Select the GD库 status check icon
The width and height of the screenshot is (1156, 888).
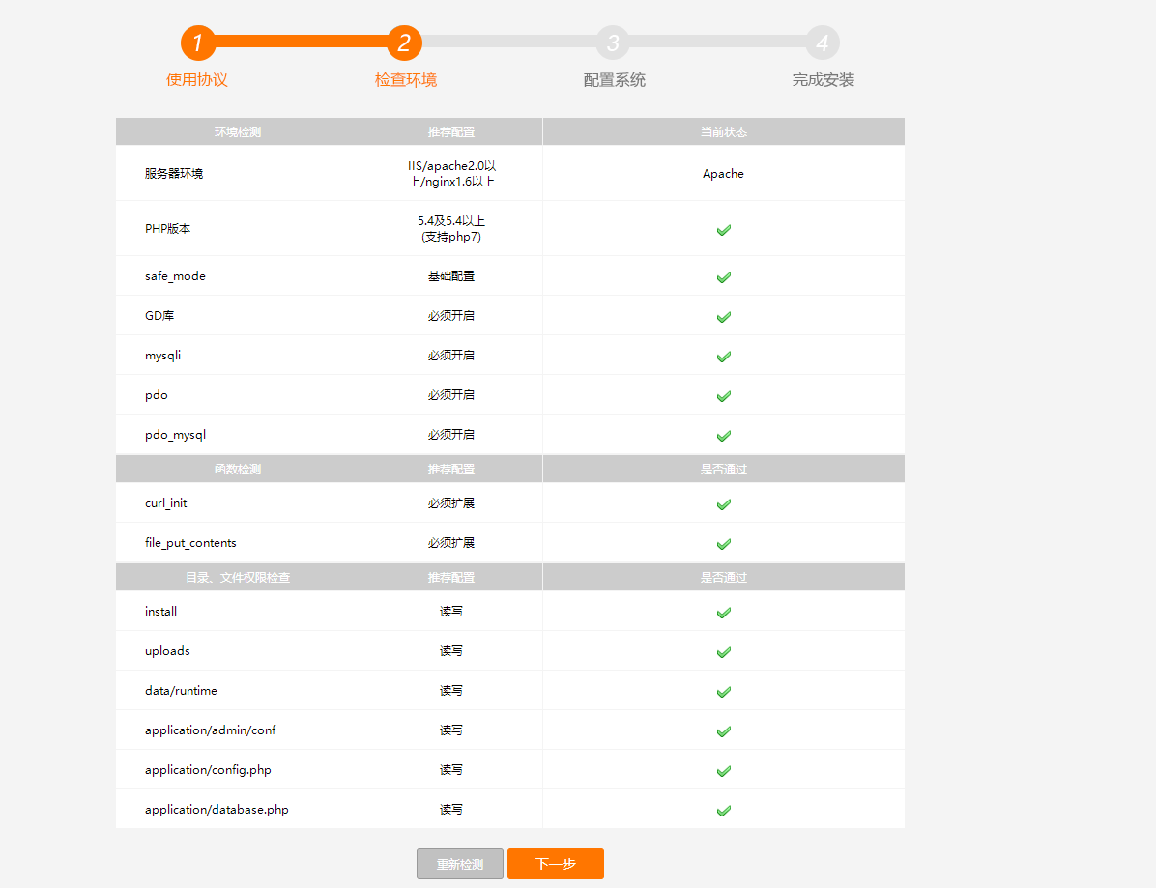(x=723, y=316)
